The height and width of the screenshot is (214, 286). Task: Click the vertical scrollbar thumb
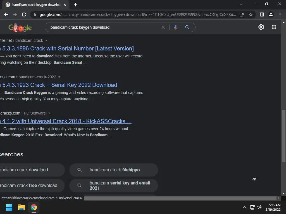coord(283,136)
